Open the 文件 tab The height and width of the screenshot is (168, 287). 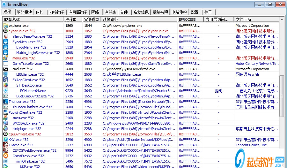124,12
